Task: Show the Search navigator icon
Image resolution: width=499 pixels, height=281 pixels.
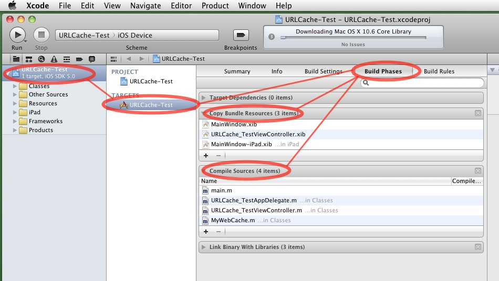Action: point(41,59)
